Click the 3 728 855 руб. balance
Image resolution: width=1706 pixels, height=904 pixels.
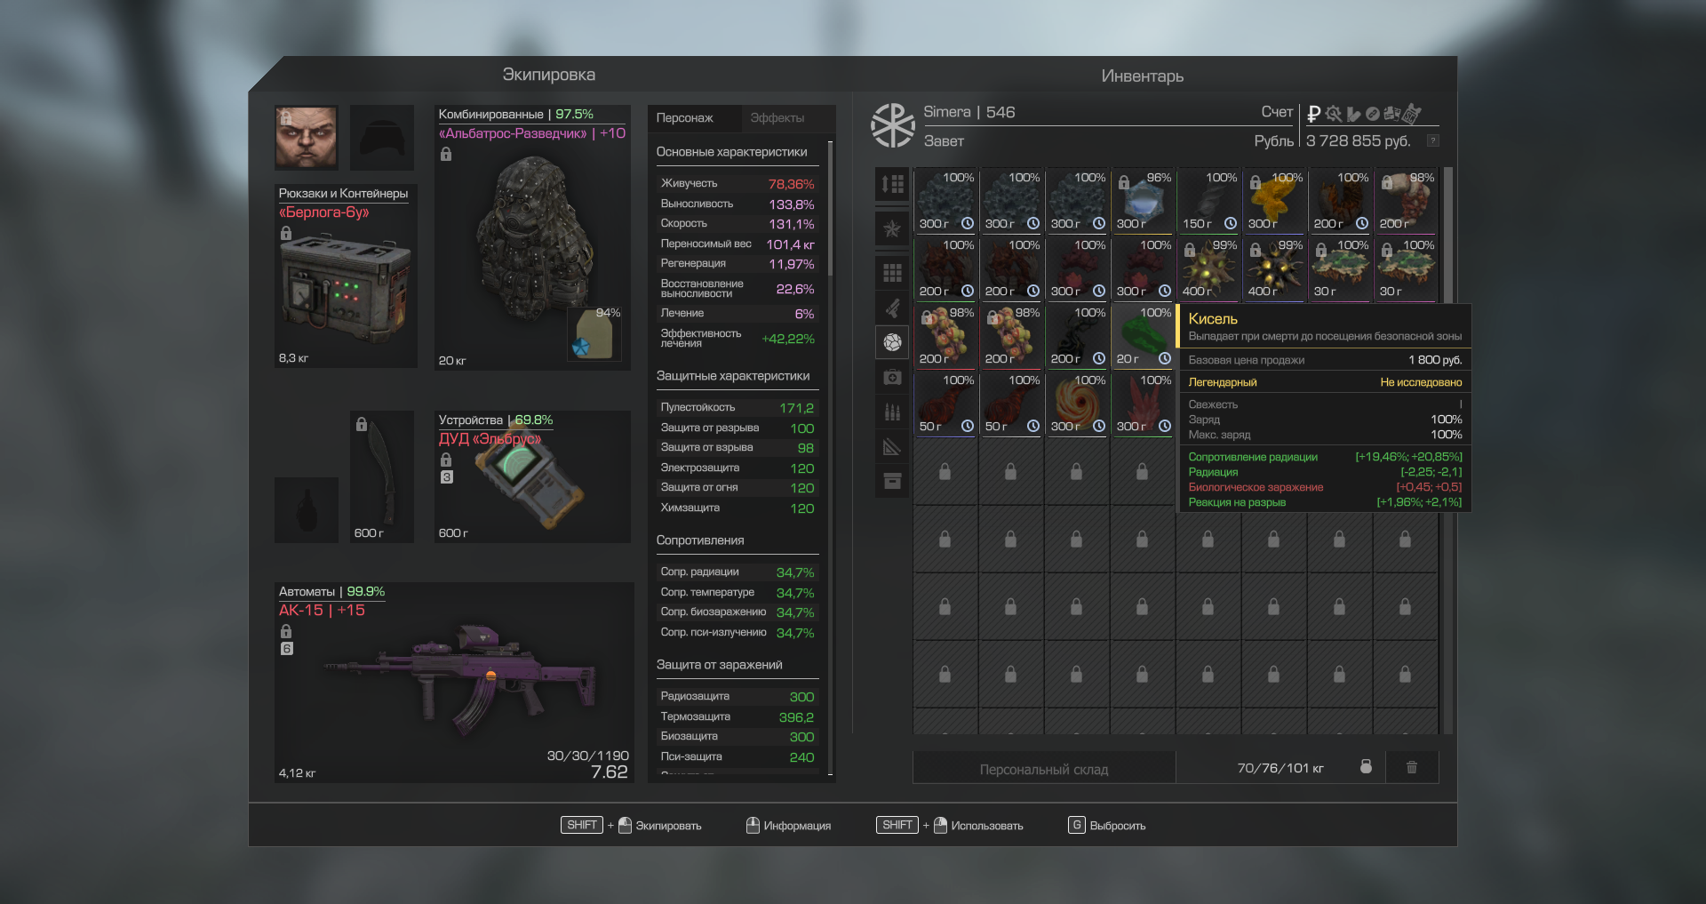coord(1358,140)
